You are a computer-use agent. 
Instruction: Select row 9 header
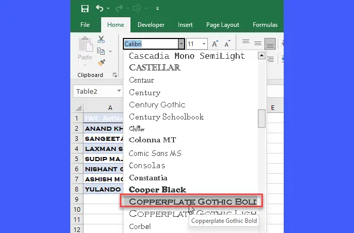77,199
